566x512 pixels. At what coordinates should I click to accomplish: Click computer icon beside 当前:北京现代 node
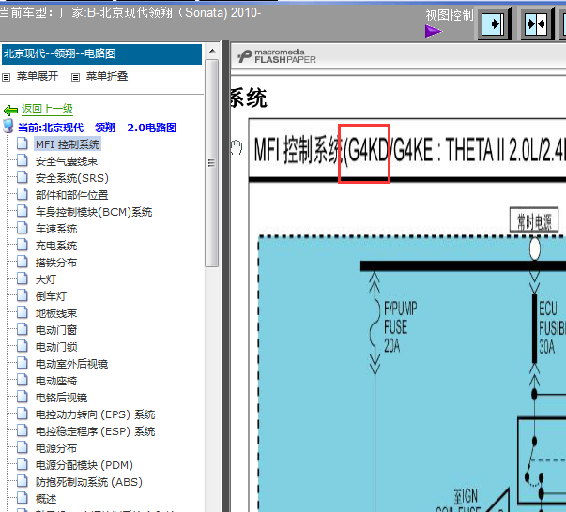click(8, 127)
